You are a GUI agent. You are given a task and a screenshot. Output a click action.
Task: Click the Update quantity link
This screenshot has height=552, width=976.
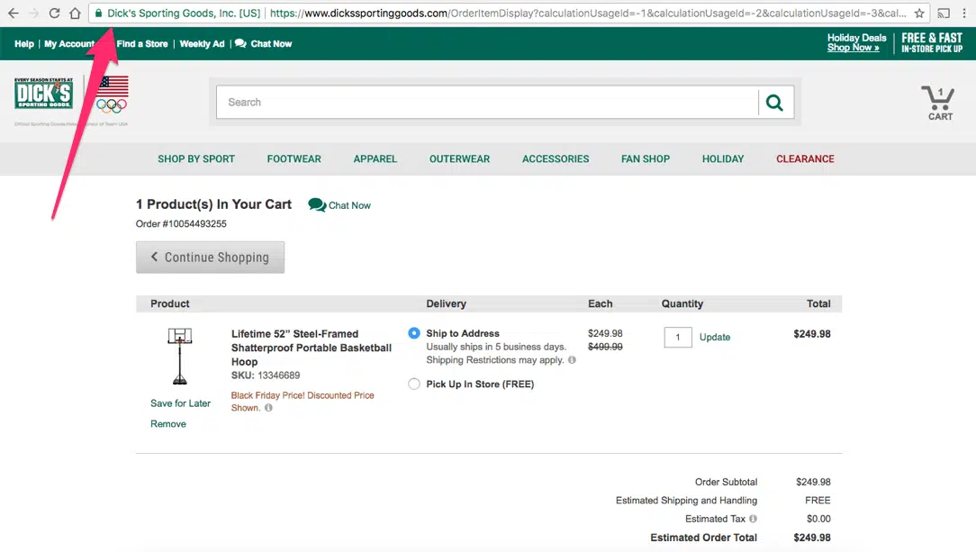click(715, 338)
